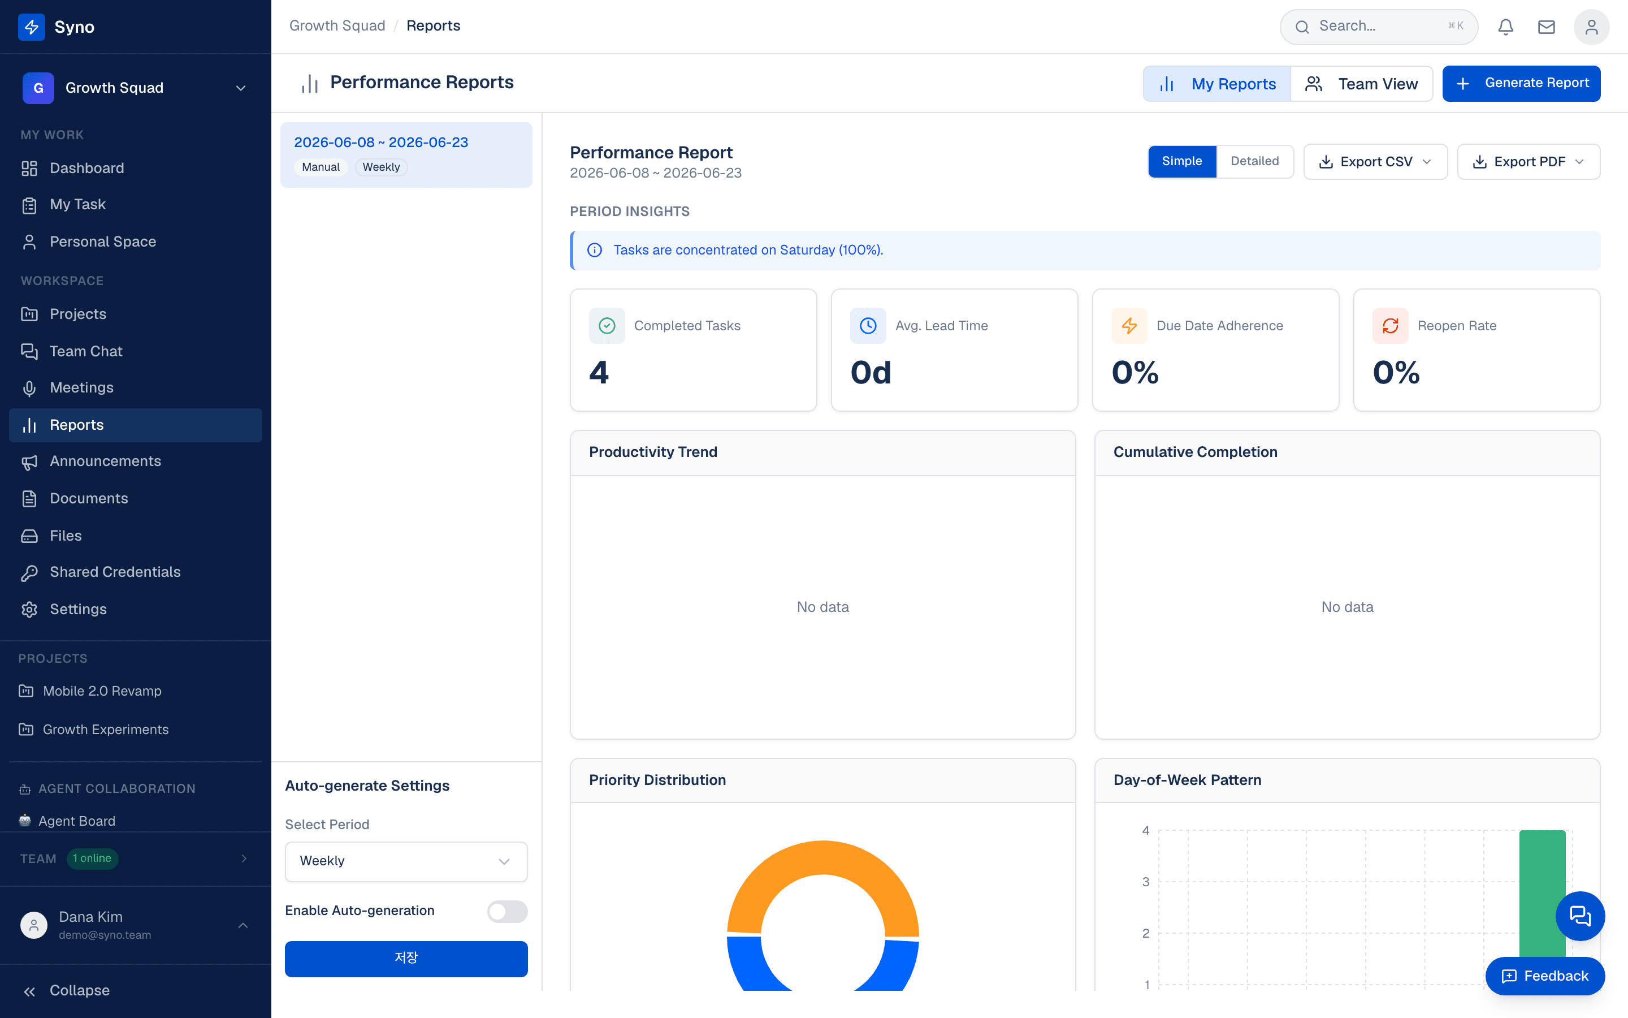
Task: Open workspace Settings in sidebar
Action: point(135,609)
